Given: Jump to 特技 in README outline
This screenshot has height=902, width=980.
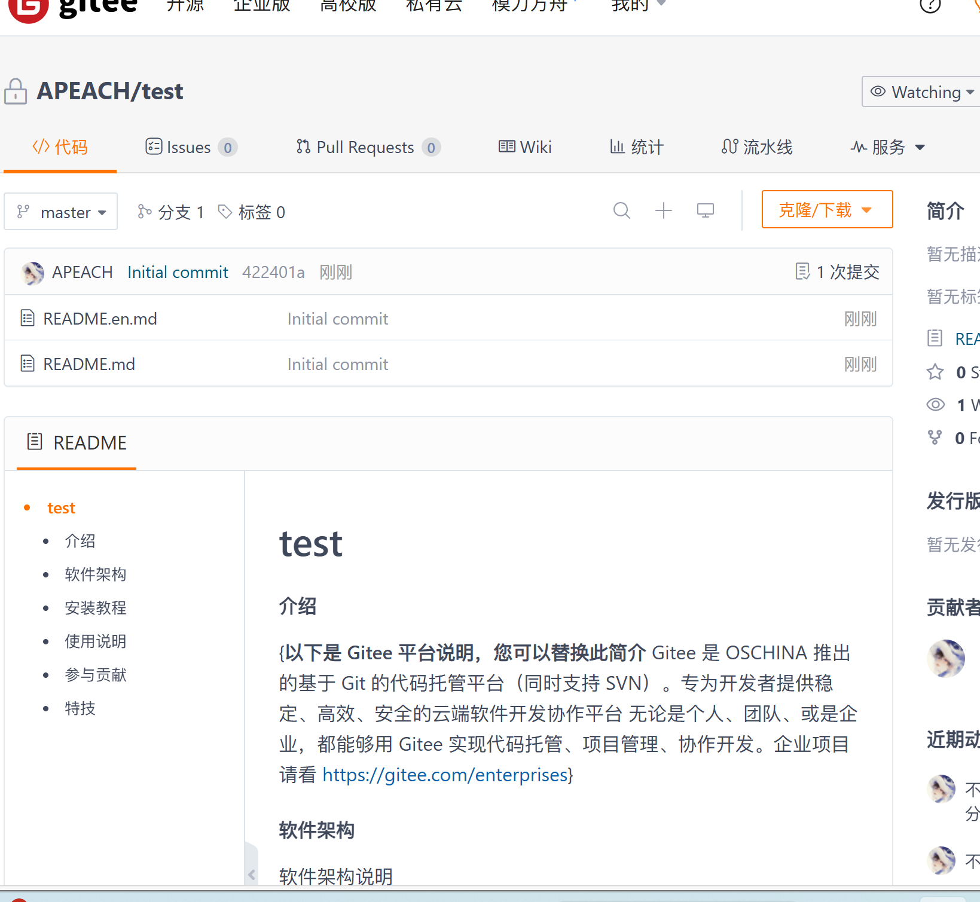Looking at the screenshot, I should coord(80,708).
